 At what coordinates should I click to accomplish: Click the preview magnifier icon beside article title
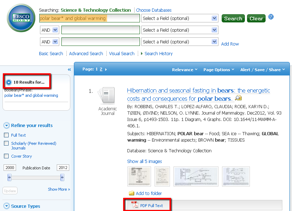tap(238, 99)
